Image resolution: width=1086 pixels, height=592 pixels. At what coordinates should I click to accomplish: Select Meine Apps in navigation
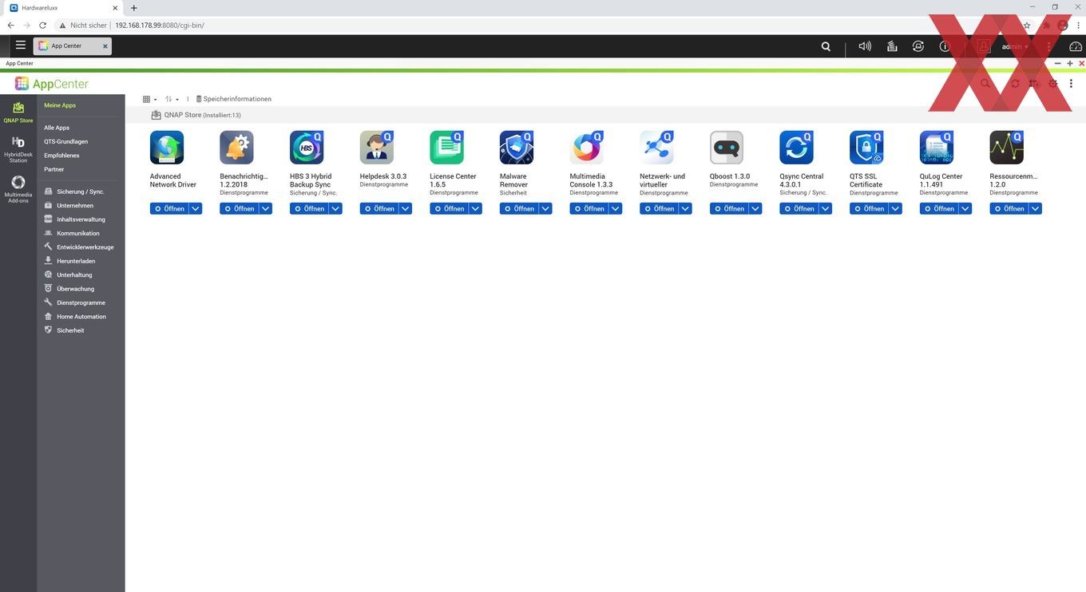(x=60, y=105)
